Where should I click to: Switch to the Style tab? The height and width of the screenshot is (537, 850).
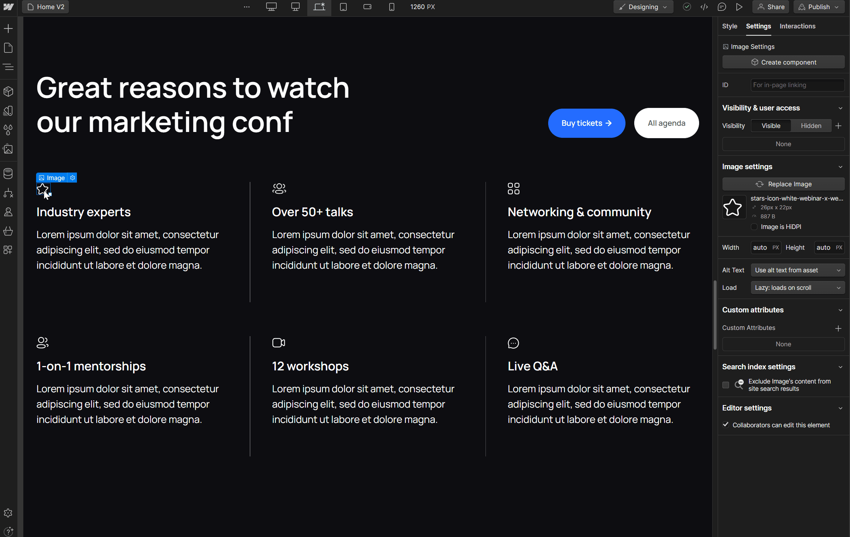(729, 26)
